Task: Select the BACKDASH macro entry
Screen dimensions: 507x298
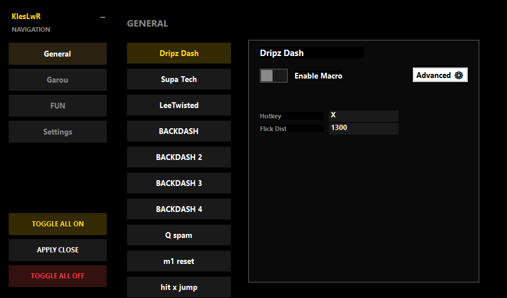Action: [x=179, y=131]
